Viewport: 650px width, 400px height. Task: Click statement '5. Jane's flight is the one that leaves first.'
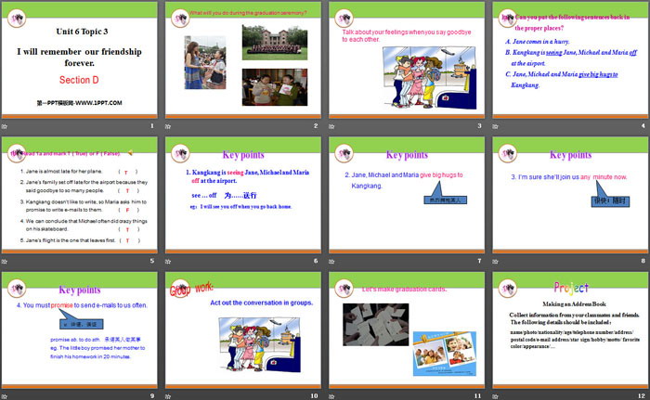pyautogui.click(x=68, y=240)
